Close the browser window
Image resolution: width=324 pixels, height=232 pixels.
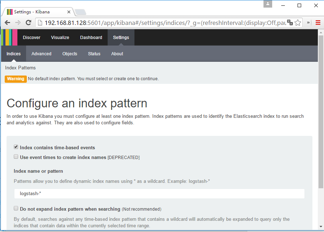tap(316, 5)
